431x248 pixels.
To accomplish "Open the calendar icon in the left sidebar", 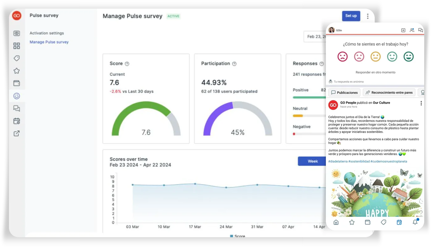I will coord(17,121).
